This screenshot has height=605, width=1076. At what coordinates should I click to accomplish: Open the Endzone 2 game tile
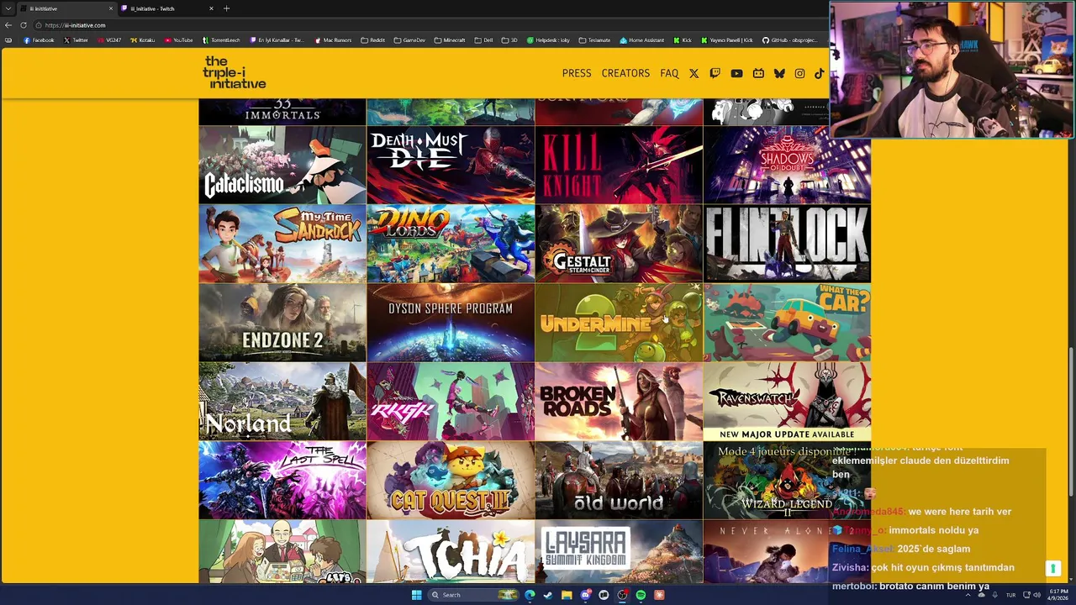coord(282,323)
